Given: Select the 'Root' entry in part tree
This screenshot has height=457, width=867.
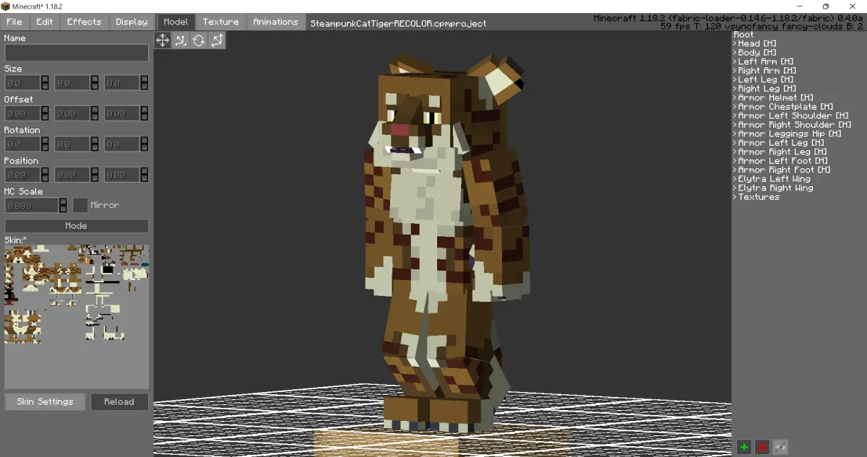Looking at the screenshot, I should tap(743, 35).
